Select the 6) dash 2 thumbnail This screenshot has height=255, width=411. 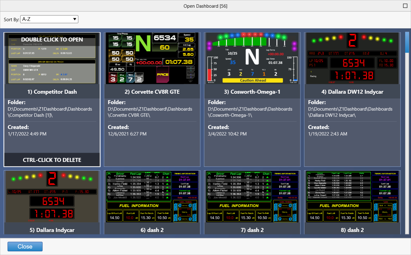152,197
